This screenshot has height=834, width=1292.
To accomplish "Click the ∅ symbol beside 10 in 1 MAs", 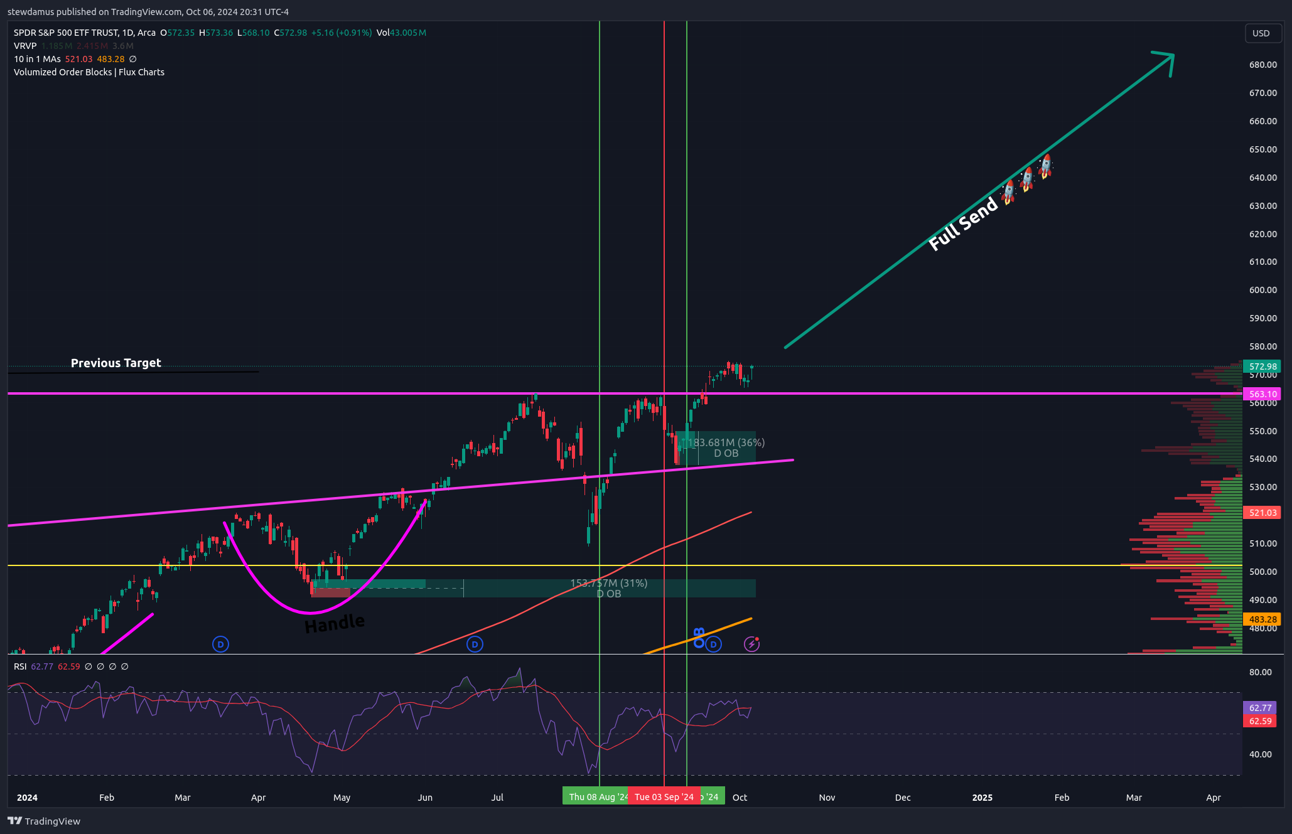I will click(x=132, y=59).
